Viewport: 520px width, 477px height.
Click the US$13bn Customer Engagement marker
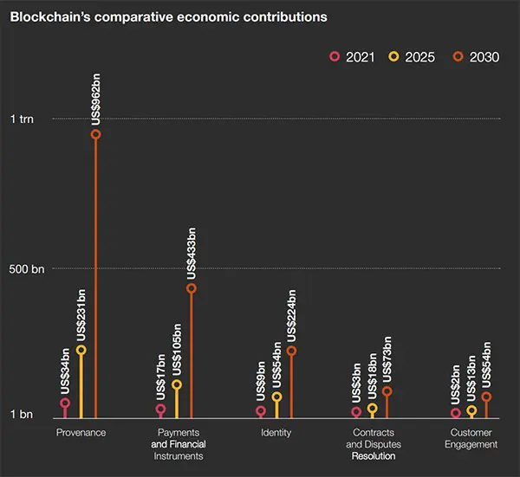click(x=471, y=410)
